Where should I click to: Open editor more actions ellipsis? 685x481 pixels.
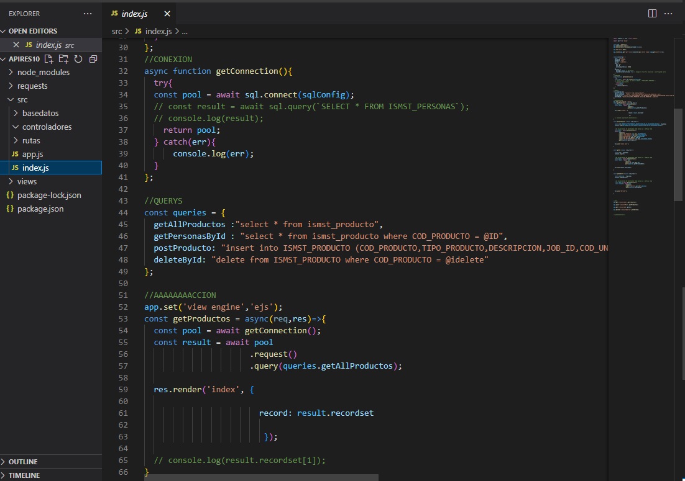(x=668, y=14)
